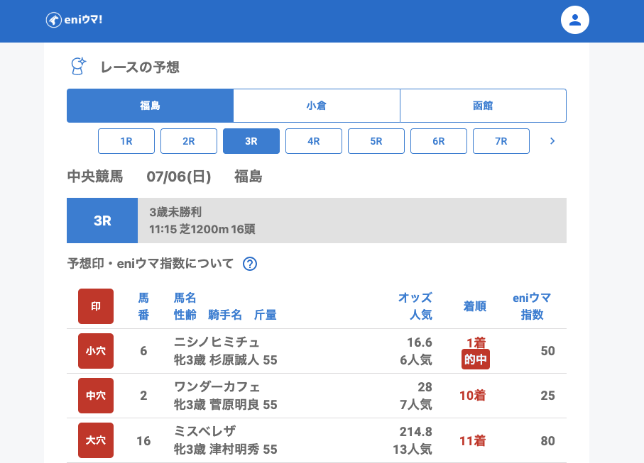The width and height of the screenshot is (644, 463).
Task: Select race 1R button
Action: pyautogui.click(x=126, y=141)
